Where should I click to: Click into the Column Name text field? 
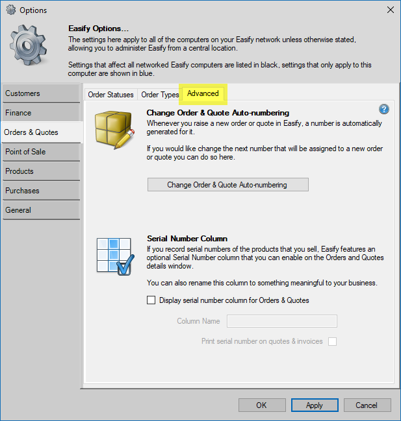click(281, 321)
